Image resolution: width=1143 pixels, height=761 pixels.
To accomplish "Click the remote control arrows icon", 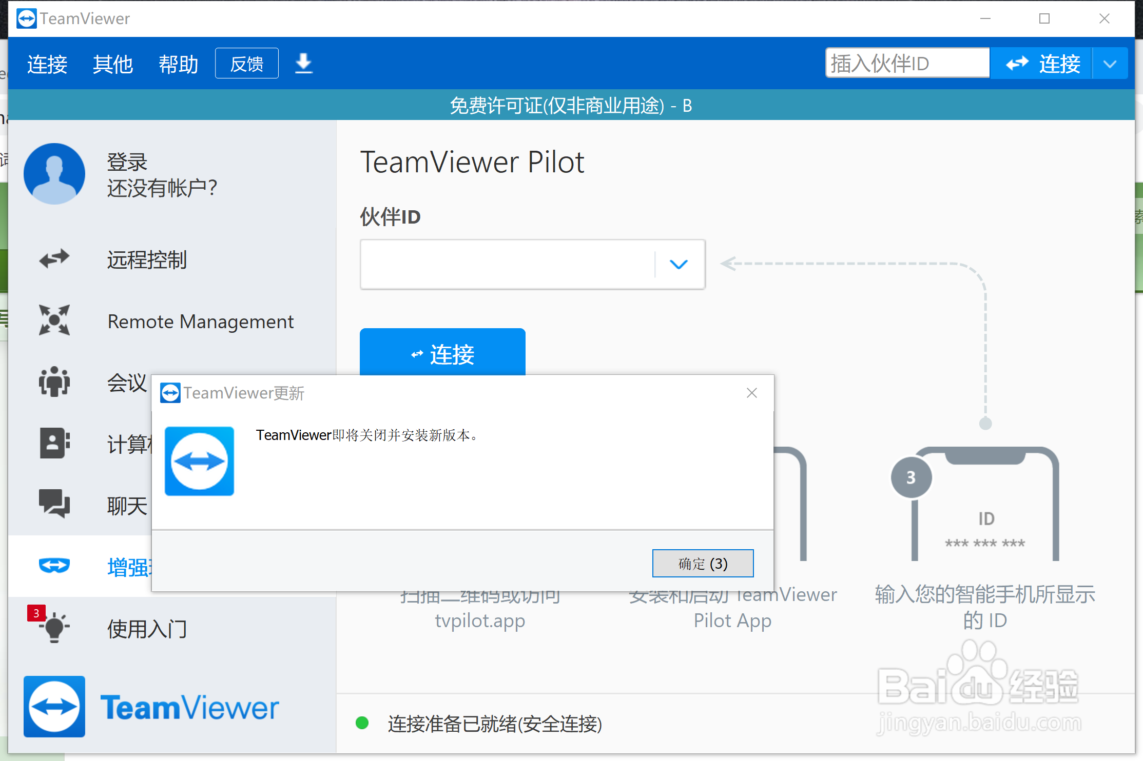I will [54, 259].
